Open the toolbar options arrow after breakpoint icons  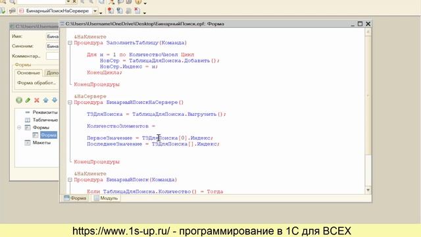coord(145,13)
